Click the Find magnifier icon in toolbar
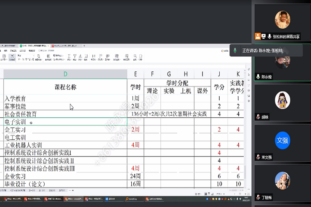The image size is (311, 207). tap(135, 56)
